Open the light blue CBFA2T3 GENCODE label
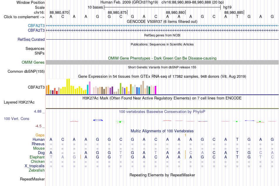Screen dimensions: 279x186 tap(36, 26)
